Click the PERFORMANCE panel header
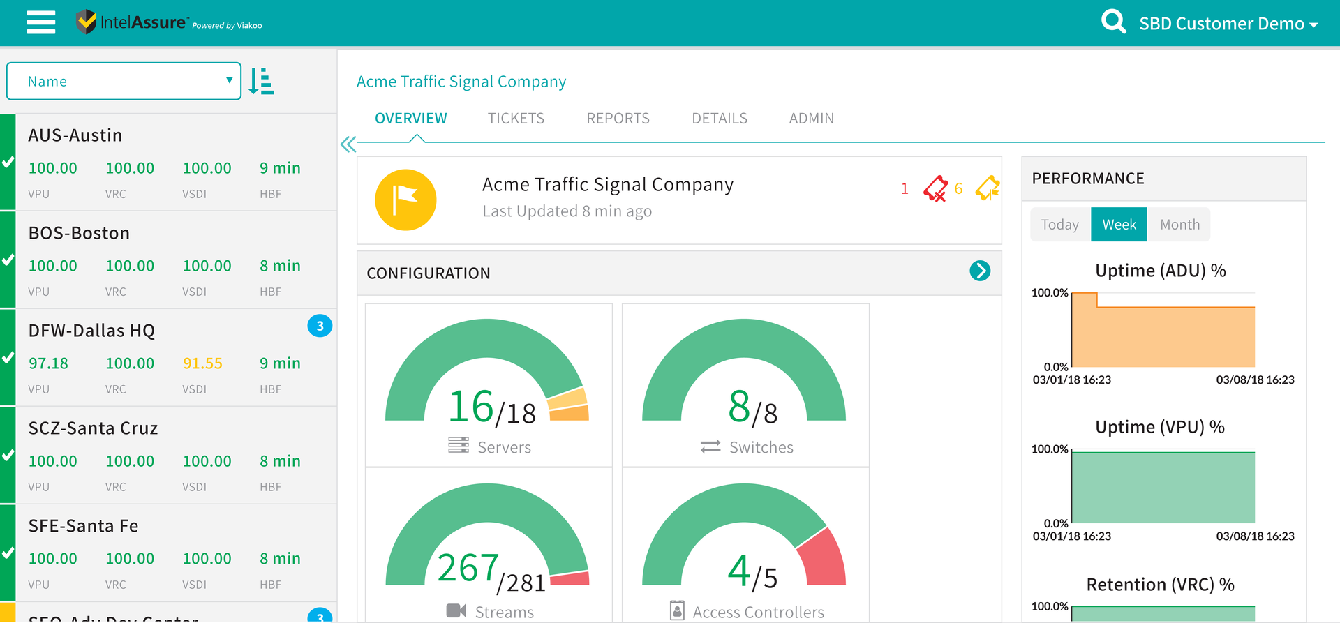Viewport: 1340px width, 623px height. (x=1163, y=179)
